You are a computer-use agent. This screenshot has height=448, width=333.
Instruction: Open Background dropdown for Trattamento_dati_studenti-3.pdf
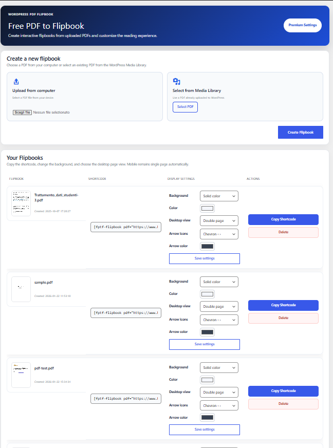coord(219,196)
